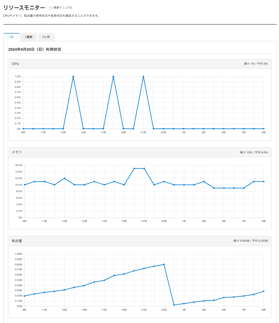This screenshot has width=279, height=323.
Task: Click the memory 15% point at 21時
Action: pyautogui.click(x=144, y=168)
